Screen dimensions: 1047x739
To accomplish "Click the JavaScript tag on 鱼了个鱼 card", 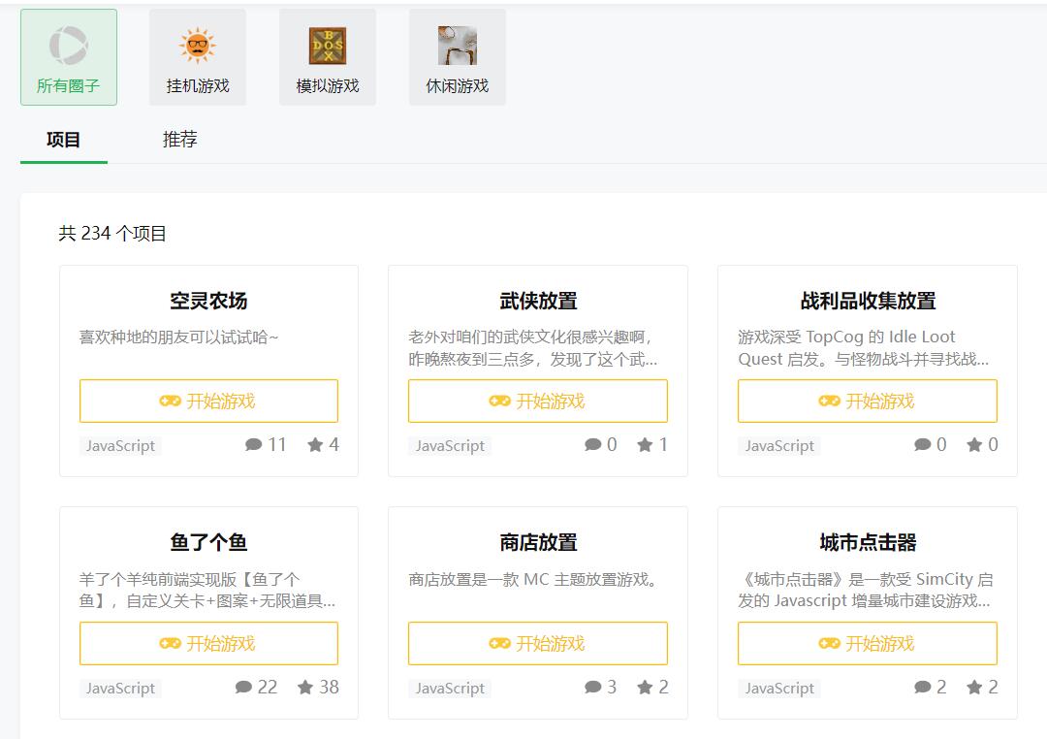I will pos(119,688).
